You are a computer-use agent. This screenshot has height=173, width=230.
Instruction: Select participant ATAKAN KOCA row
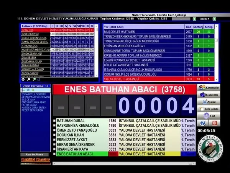click(x=58, y=46)
